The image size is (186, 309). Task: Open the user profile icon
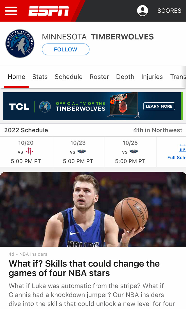(143, 11)
